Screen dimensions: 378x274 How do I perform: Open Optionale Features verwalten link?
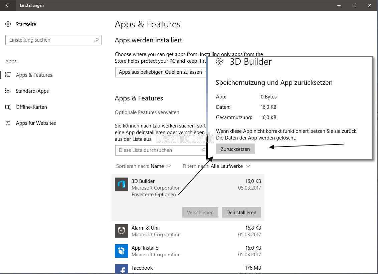[147, 112]
